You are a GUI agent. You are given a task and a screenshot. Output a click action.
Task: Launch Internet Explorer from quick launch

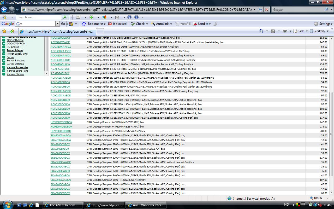[31, 205]
